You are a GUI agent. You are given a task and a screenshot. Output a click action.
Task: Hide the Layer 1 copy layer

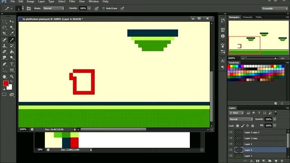point(231,138)
